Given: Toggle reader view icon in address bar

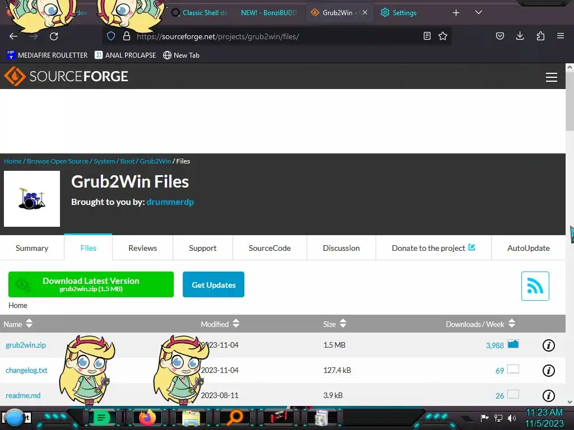Looking at the screenshot, I should 427,36.
